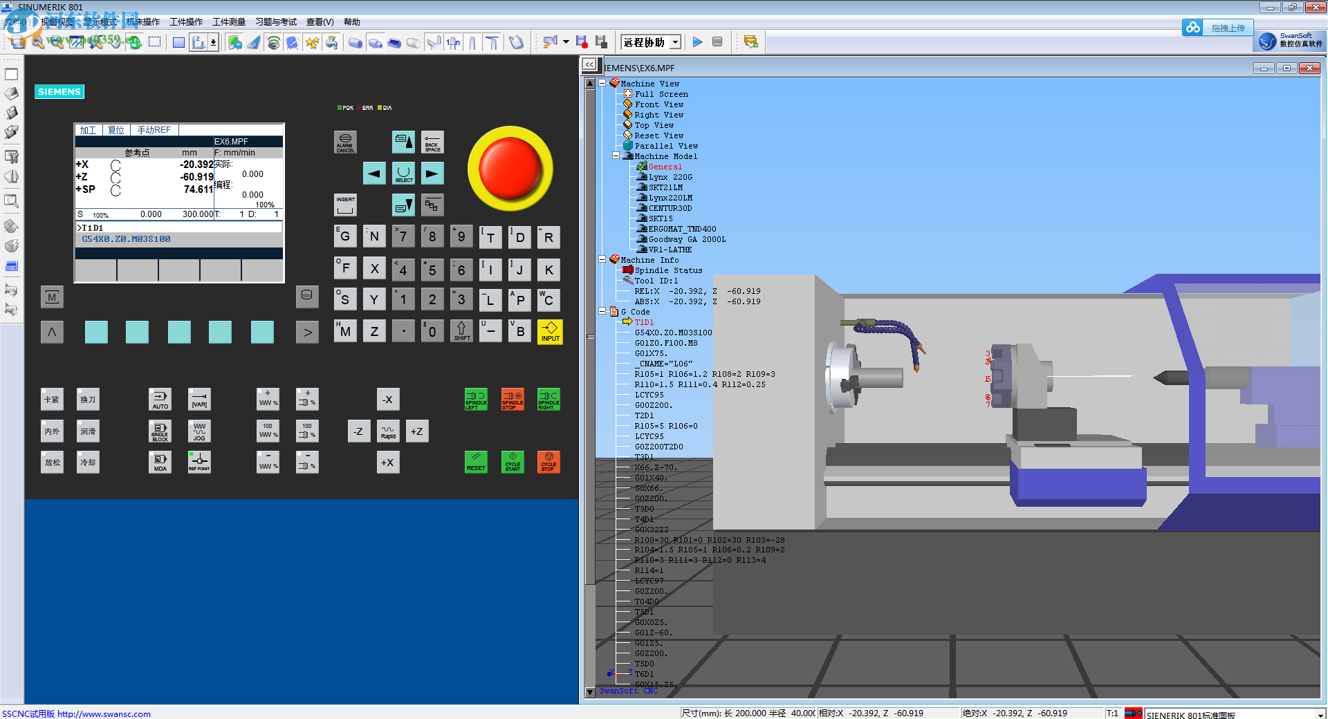Toggle the SINGLE BLOCK key

[160, 431]
